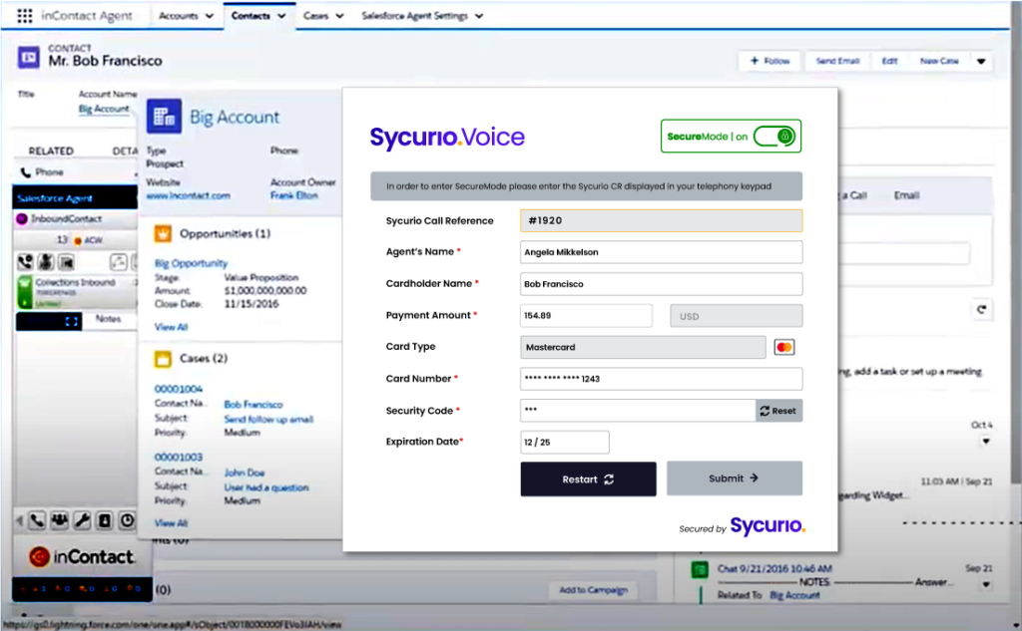
Task: Reset the Security Code field
Action: pyautogui.click(x=778, y=411)
